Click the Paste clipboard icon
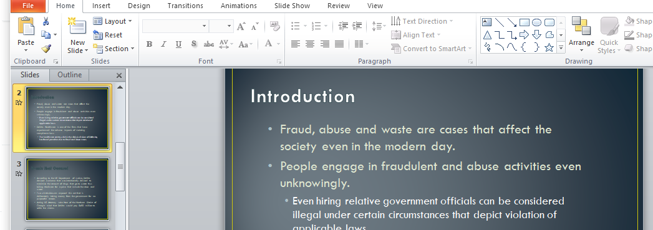 click(x=26, y=26)
